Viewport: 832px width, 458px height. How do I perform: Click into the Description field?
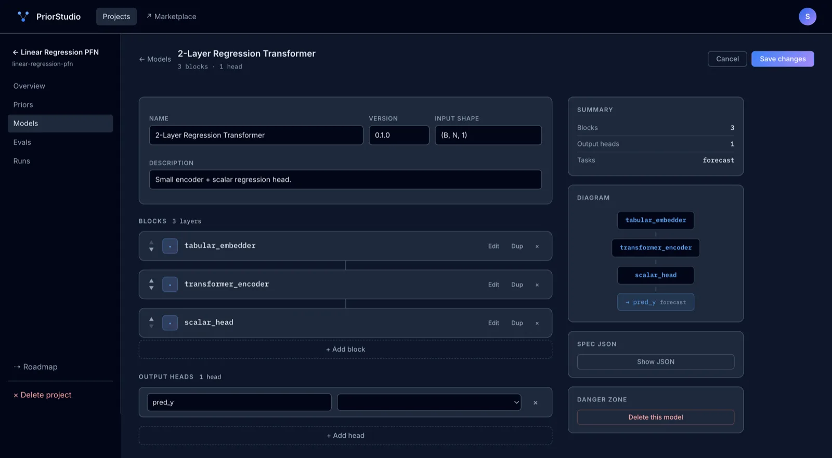pyautogui.click(x=345, y=180)
